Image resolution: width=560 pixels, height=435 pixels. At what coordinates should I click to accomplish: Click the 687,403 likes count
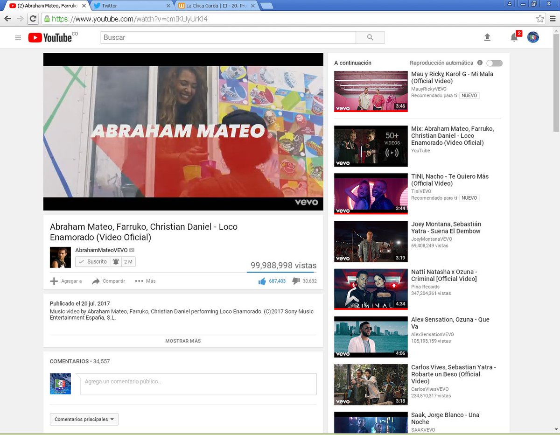click(x=277, y=281)
